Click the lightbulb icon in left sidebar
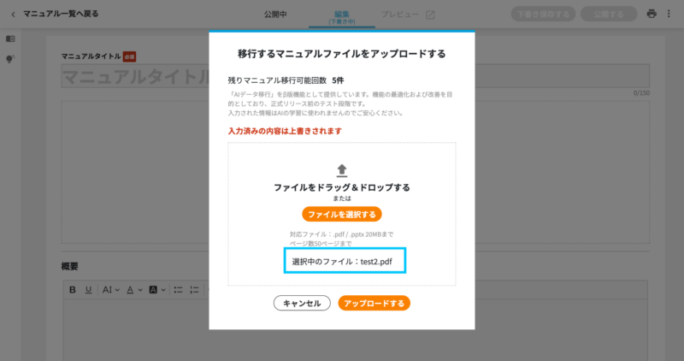 (x=10, y=59)
